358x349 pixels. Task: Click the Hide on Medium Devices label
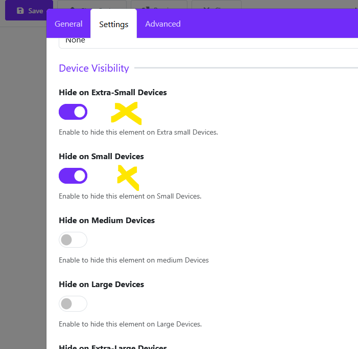click(107, 221)
